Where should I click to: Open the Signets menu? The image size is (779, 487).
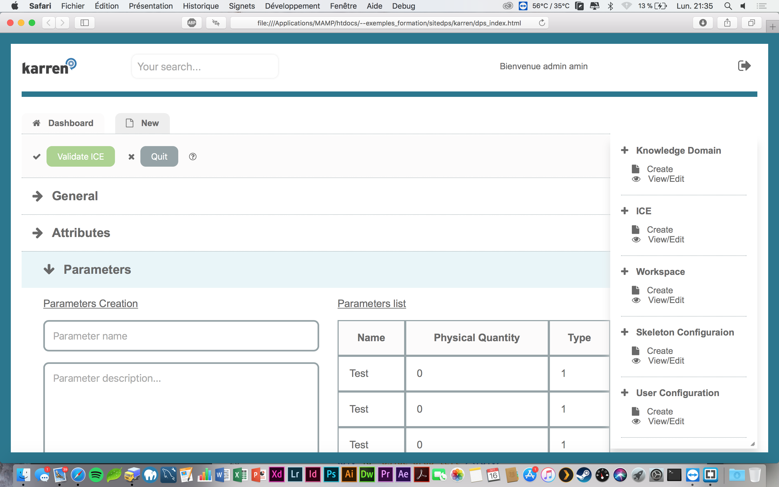tap(242, 6)
